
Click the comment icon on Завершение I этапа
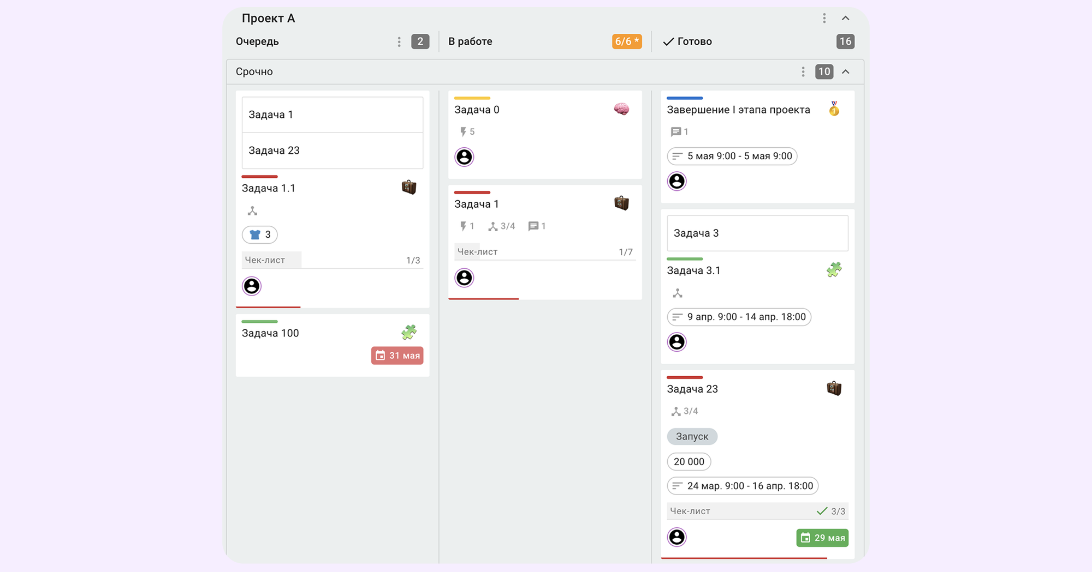click(x=676, y=132)
